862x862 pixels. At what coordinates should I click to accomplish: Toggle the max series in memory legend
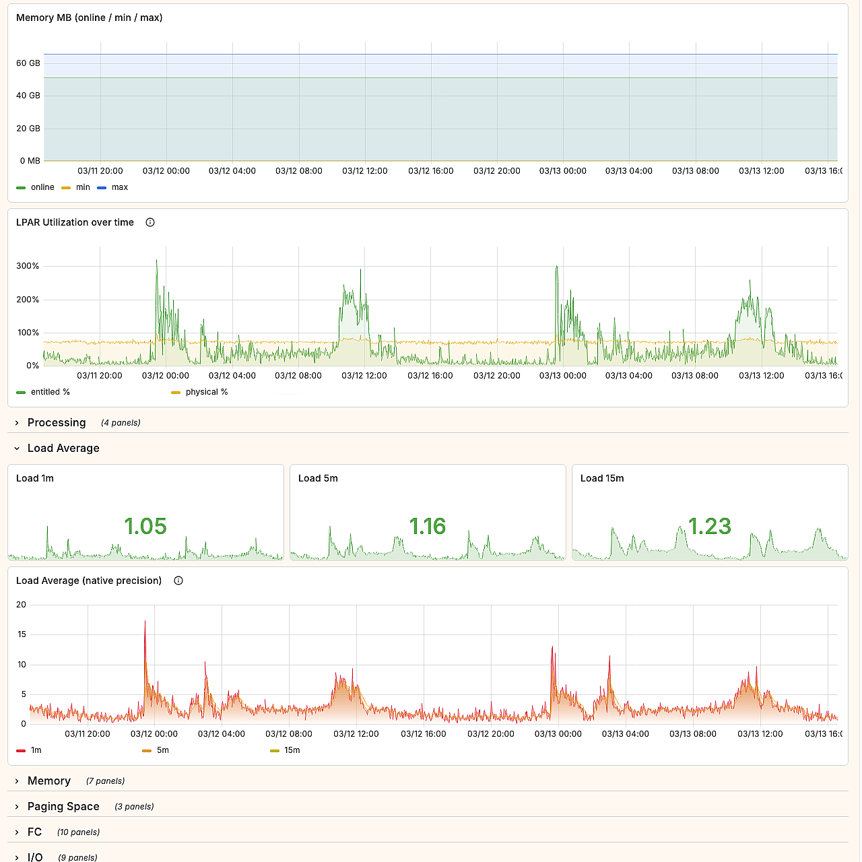pyautogui.click(x=119, y=187)
